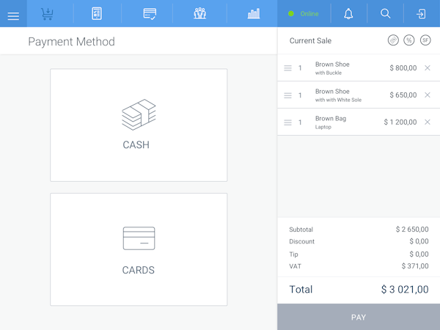The width and height of the screenshot is (440, 330).
Task: Click the Current Sale heading
Action: tap(310, 40)
